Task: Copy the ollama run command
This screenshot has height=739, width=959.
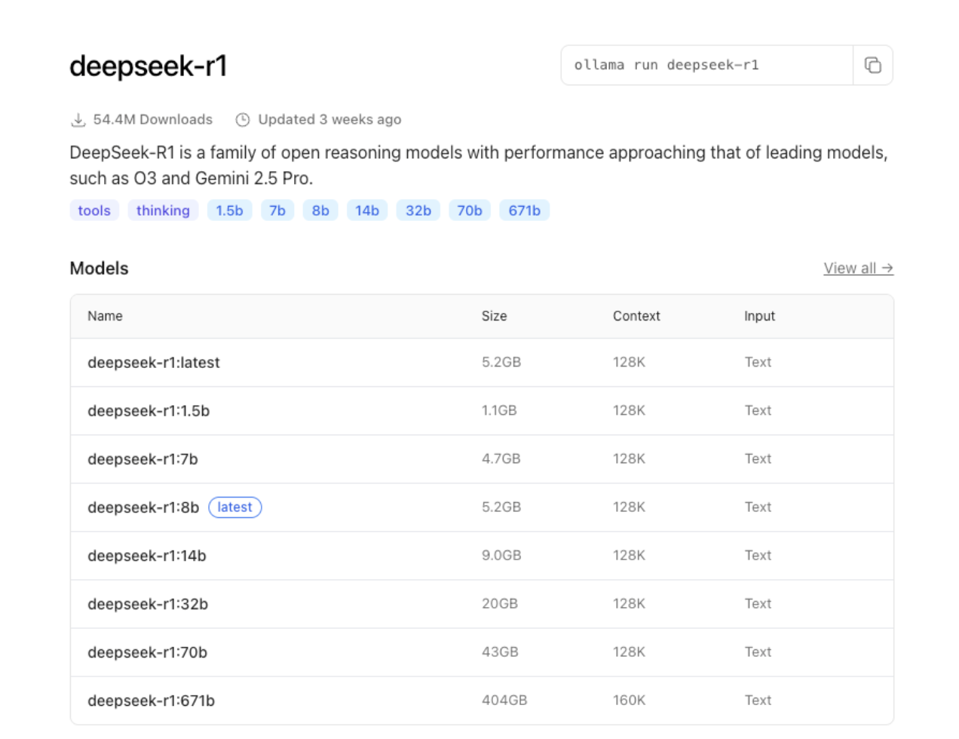Action: (x=872, y=65)
